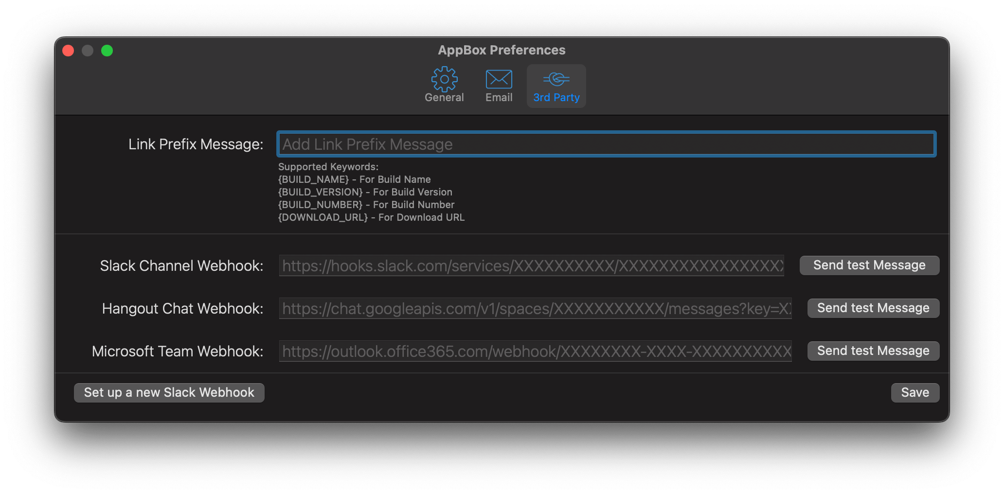Open the Email tab label
The width and height of the screenshot is (1004, 494).
(499, 98)
